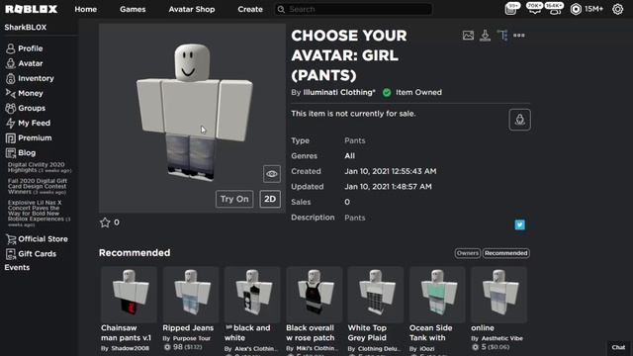
Task: Click the 3D avatar preview model
Action: pos(194,112)
